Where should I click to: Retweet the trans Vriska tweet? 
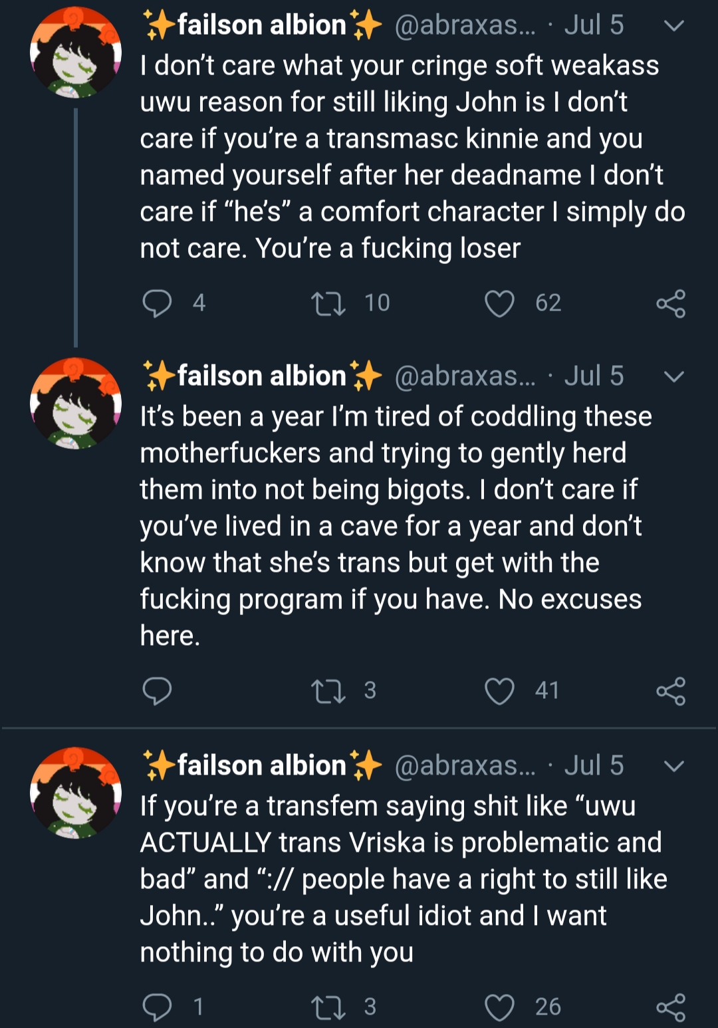[x=328, y=1007]
